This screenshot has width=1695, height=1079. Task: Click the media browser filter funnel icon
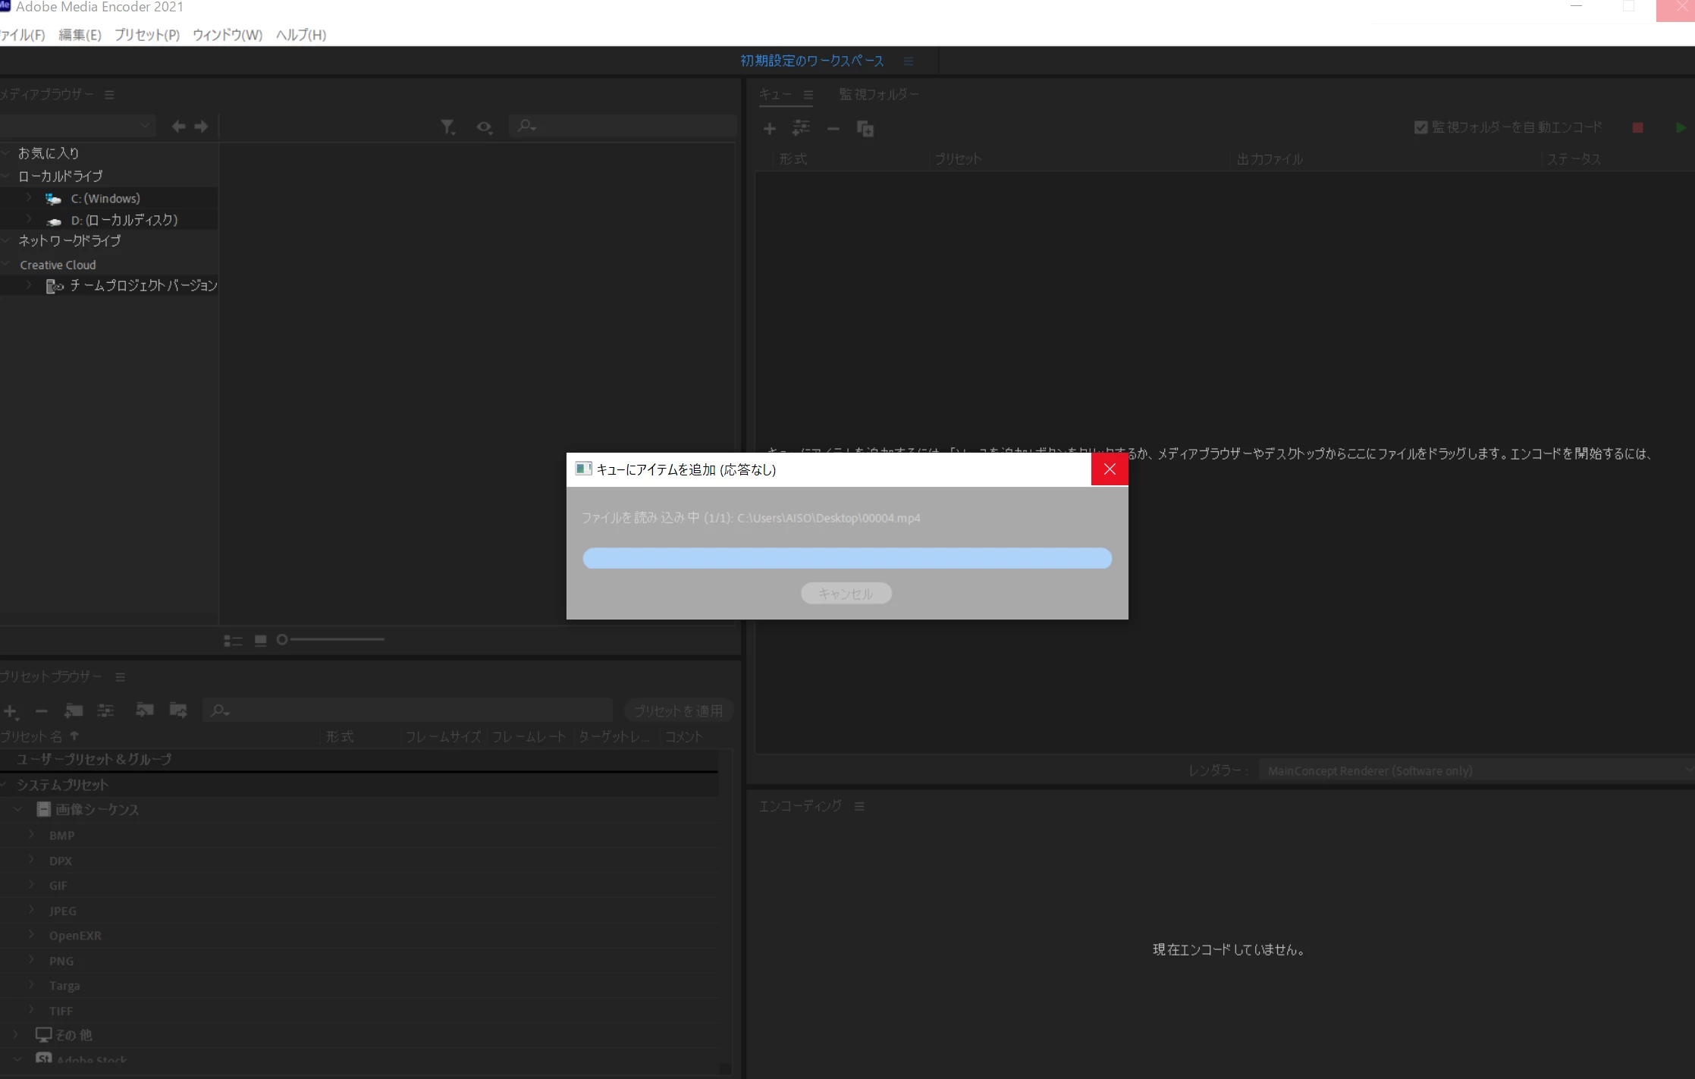pos(447,127)
